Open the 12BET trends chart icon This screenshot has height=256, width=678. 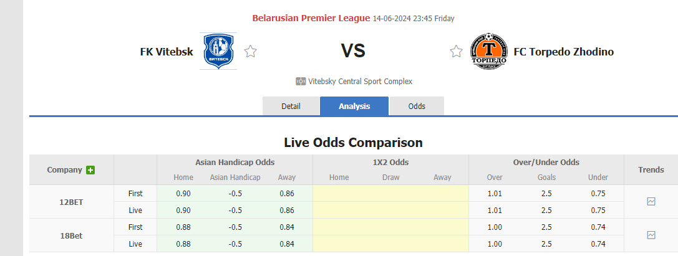(651, 201)
